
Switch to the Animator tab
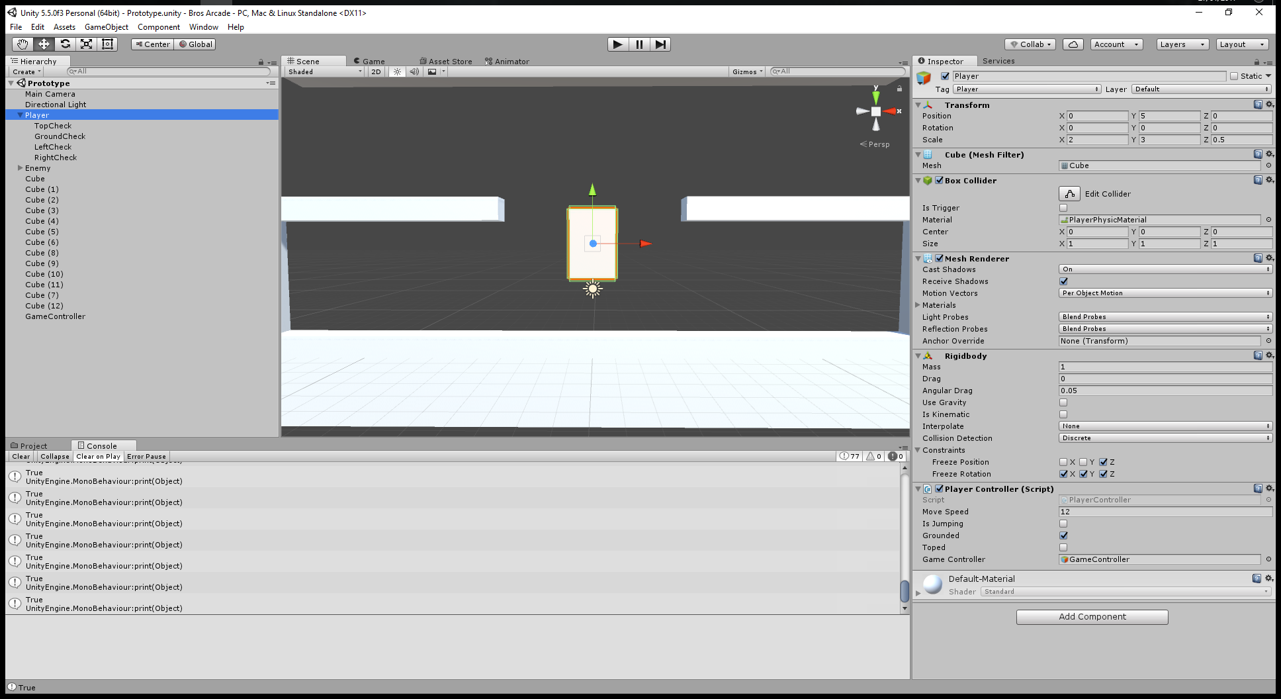tap(507, 61)
